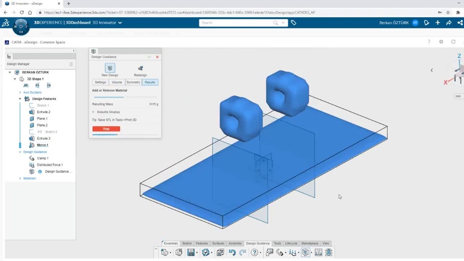Viewport: 464px width, 261px height.
Task: Select Mirror.1 in the design tree
Action: (43, 145)
